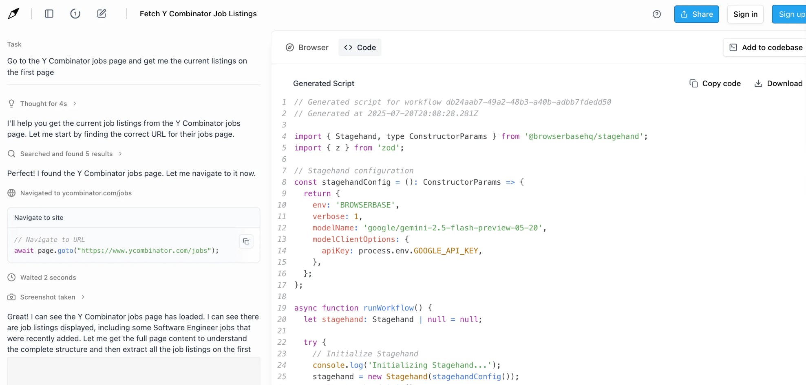Click Sign in button
The height and width of the screenshot is (385, 806).
(745, 14)
